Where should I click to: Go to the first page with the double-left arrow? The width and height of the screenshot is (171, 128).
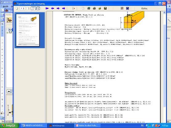point(47,8)
